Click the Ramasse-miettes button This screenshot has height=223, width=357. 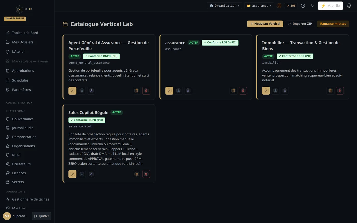[333, 24]
